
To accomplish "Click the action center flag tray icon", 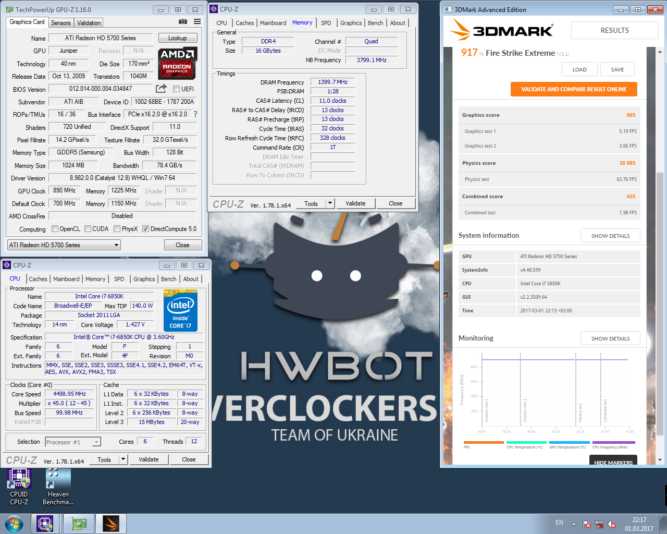I will pos(587,524).
